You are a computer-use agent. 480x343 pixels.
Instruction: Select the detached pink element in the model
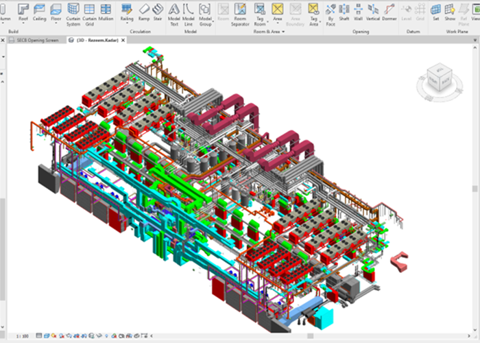(x=399, y=262)
